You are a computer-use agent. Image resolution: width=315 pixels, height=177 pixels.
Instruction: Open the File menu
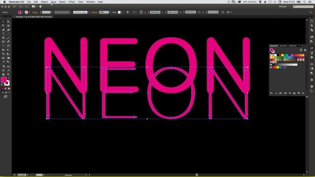click(x=29, y=2)
